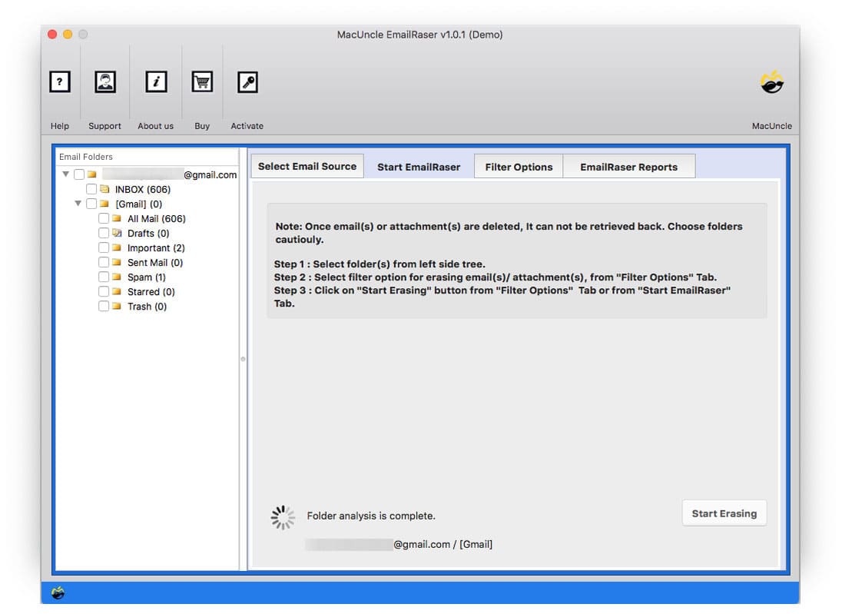This screenshot has width=842, height=614.
Task: Collapse the [Gmail] folder tree
Action: [x=78, y=204]
